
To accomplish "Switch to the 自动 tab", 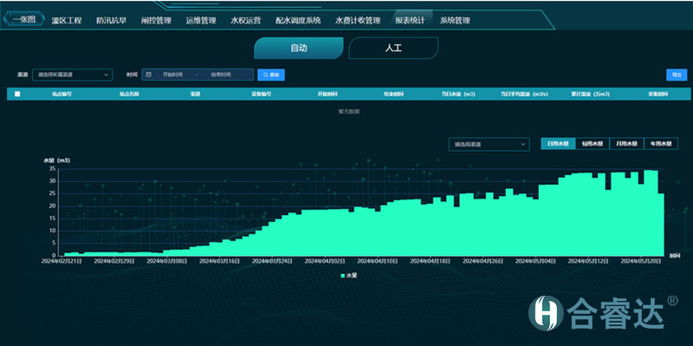I will click(x=299, y=49).
